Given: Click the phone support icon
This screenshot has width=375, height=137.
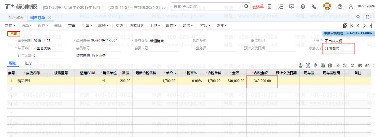Looking at the screenshot, I should coord(314,7).
